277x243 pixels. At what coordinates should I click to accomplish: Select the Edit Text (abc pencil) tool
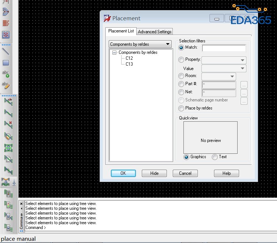[6, 86]
